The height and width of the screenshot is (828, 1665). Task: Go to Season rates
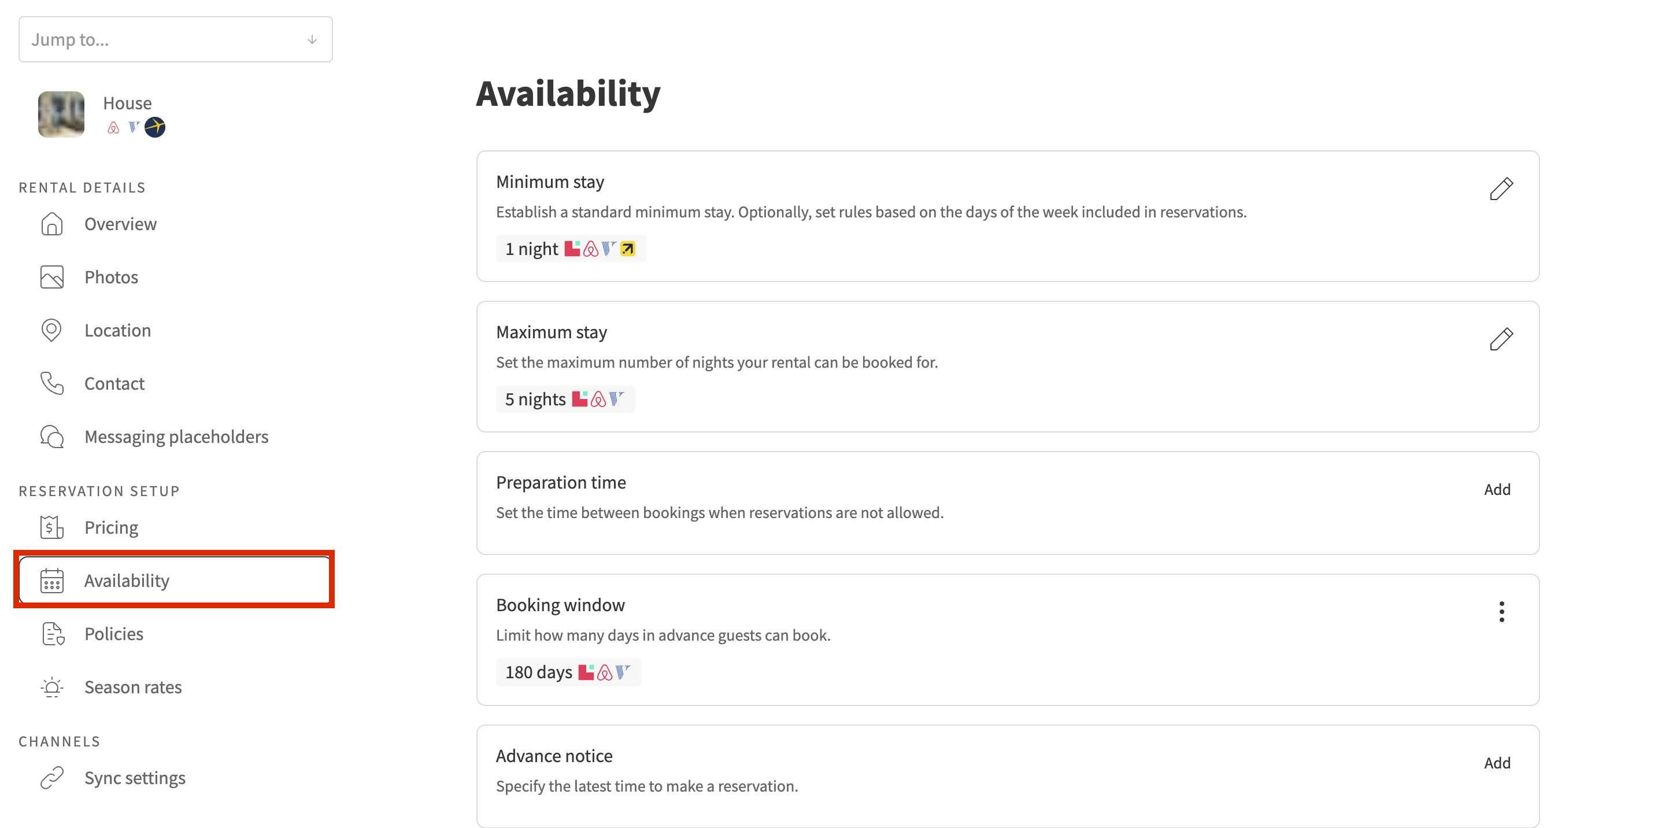click(x=132, y=687)
